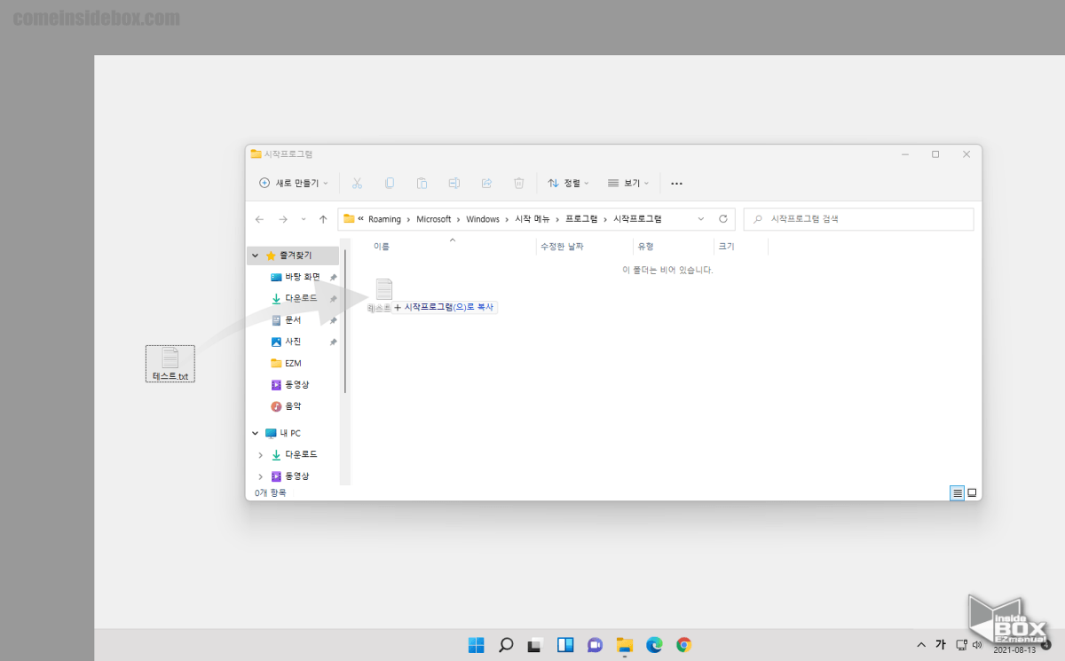
Task: Click the Rename icon in the toolbar
Action: coord(454,183)
